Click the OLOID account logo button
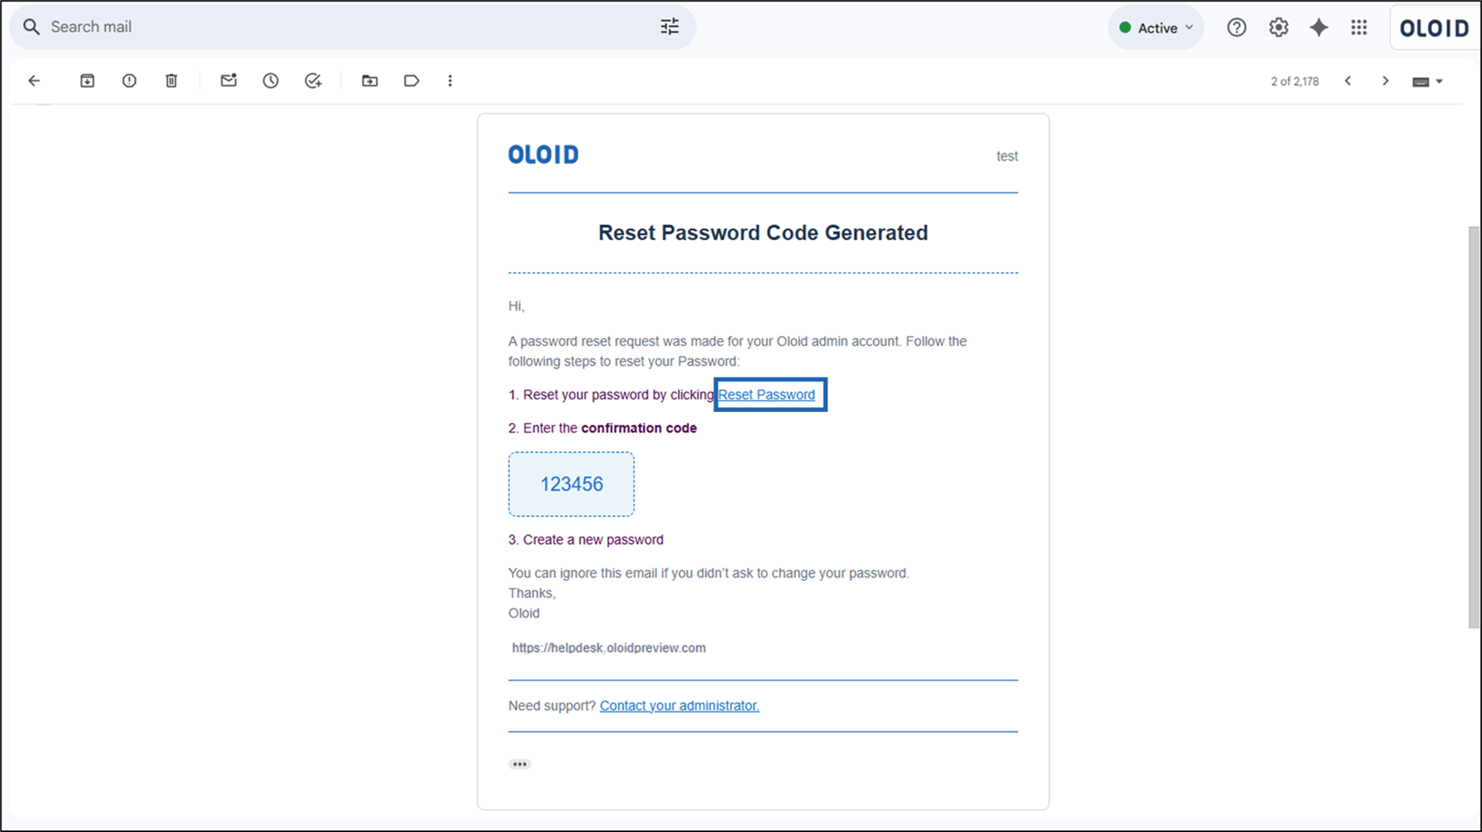The width and height of the screenshot is (1482, 832). click(x=1434, y=28)
